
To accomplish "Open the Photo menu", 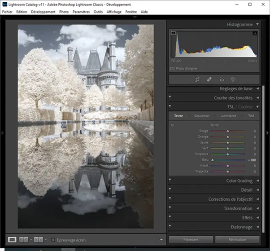I will (64, 12).
